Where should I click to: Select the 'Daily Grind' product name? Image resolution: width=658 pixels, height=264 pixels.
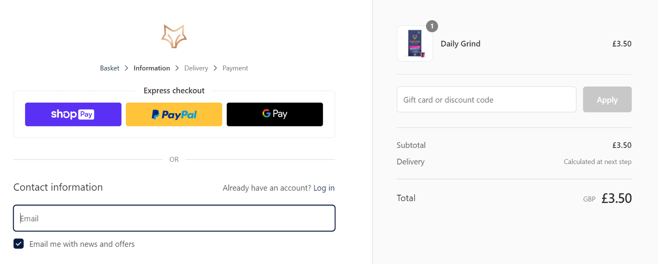tap(460, 43)
